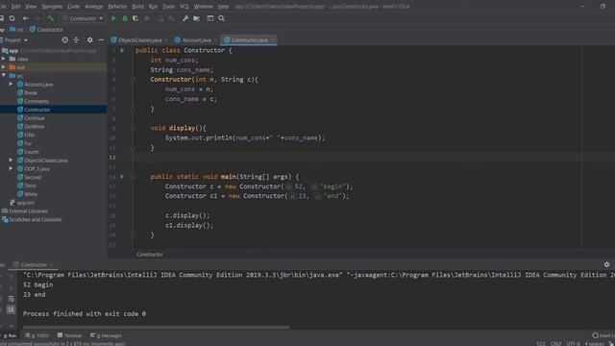Switch to Account.java editor tab
The image size is (615, 346).
click(x=196, y=40)
